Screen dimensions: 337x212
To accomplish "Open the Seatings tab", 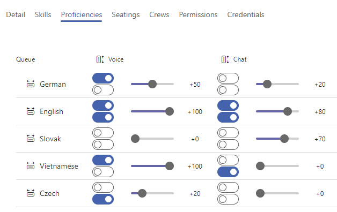I will pos(126,14).
